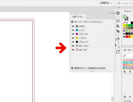This screenshot has height=102, width=133.
Task: Close the small floating widget over the dock
Action: [116, 40]
